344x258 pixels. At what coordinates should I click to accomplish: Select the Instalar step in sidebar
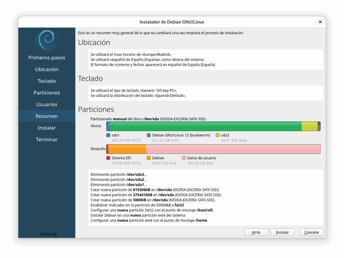tap(47, 128)
